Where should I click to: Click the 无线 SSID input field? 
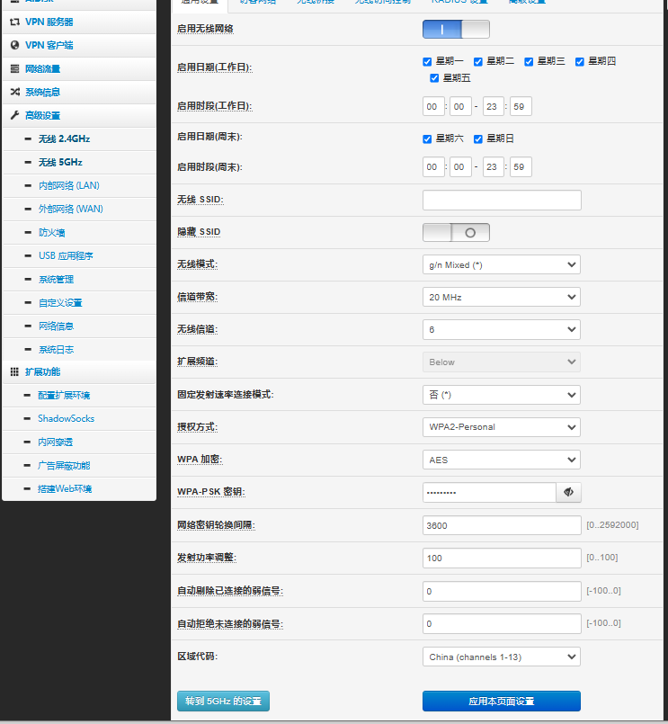pos(501,200)
